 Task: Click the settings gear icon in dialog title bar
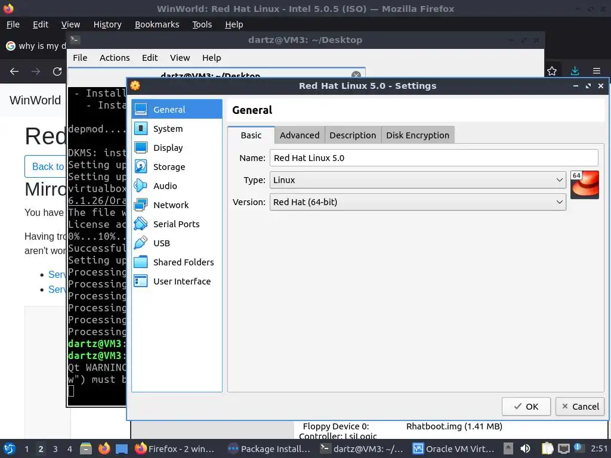tap(135, 86)
